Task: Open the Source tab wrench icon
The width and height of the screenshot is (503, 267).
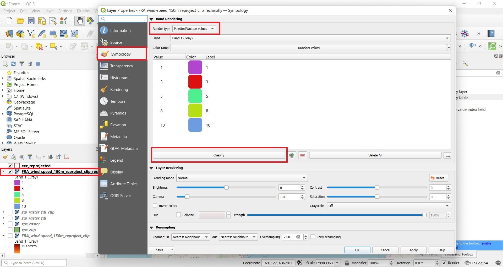Action: point(104,42)
